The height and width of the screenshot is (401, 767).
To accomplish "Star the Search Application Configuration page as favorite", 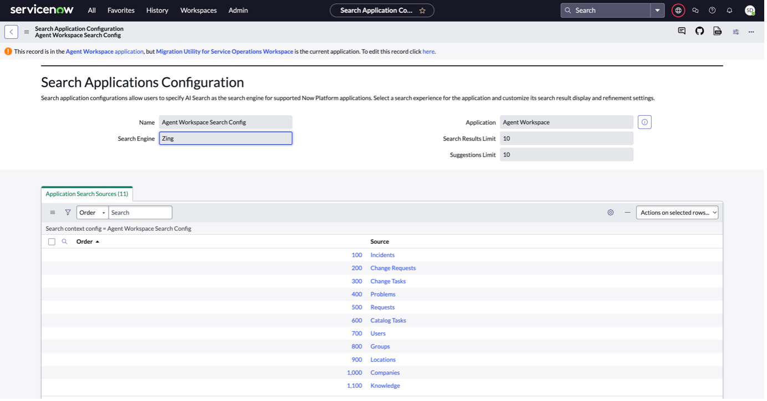I will 424,11.
